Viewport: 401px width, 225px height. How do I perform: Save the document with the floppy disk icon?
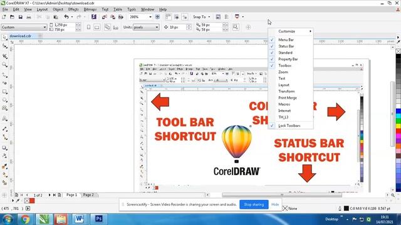pyautogui.click(x=20, y=17)
